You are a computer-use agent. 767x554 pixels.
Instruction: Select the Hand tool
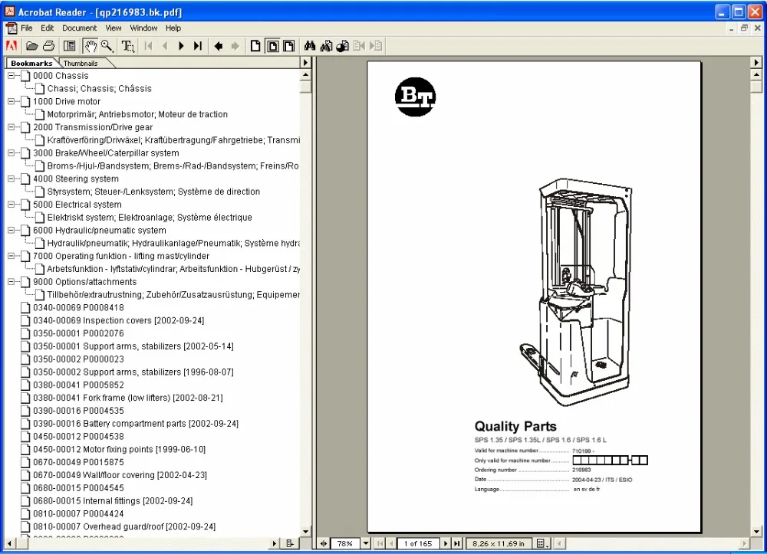(x=91, y=45)
